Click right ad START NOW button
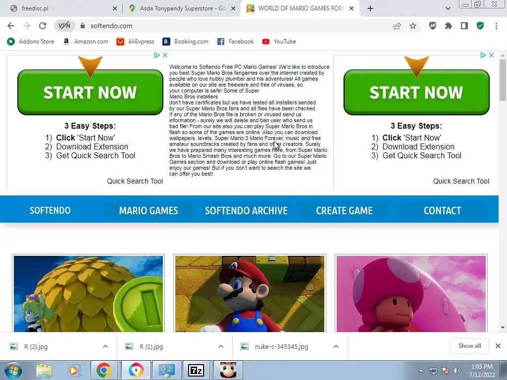Image resolution: width=507 pixels, height=380 pixels. point(416,92)
